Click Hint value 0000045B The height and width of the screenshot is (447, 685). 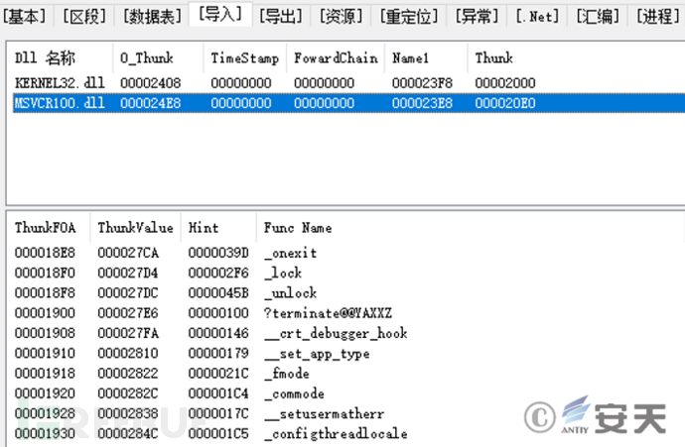click(x=218, y=292)
